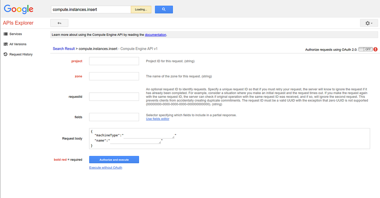Open the Use fields editor
Screen dimensions: 380x198
pyautogui.click(x=157, y=119)
